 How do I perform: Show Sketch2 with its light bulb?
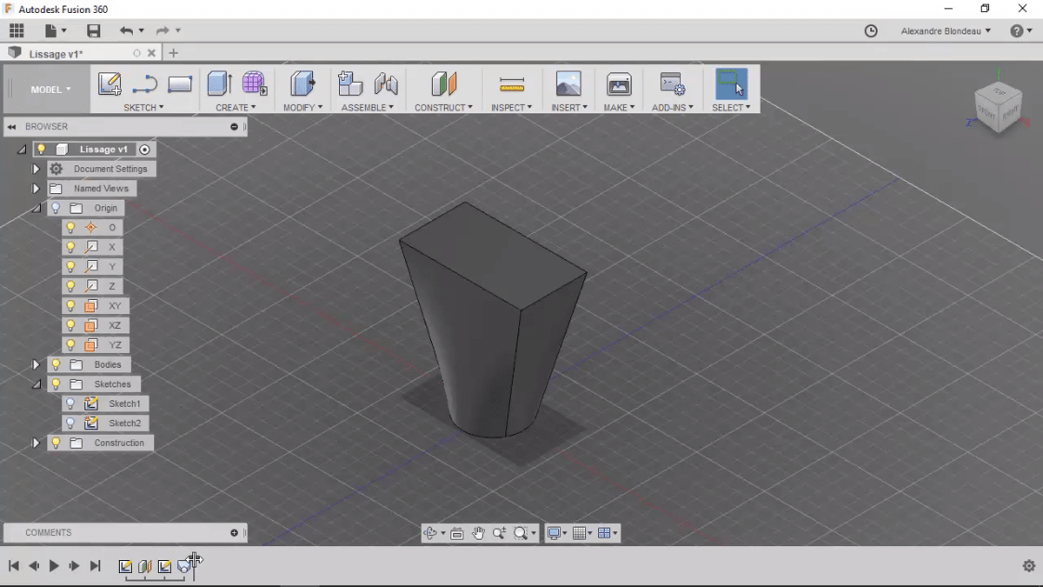pos(71,423)
